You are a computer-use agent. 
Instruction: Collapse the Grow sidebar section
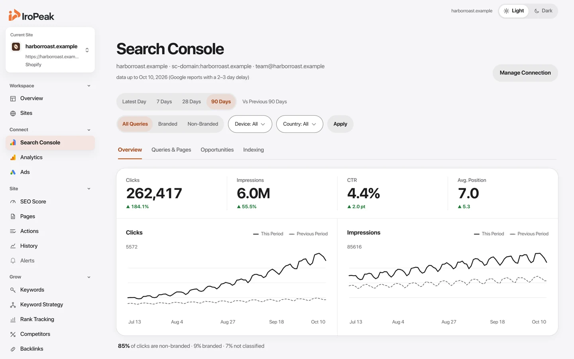[89, 277]
